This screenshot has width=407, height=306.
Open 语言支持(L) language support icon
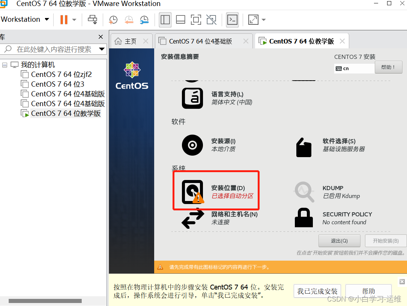192,98
